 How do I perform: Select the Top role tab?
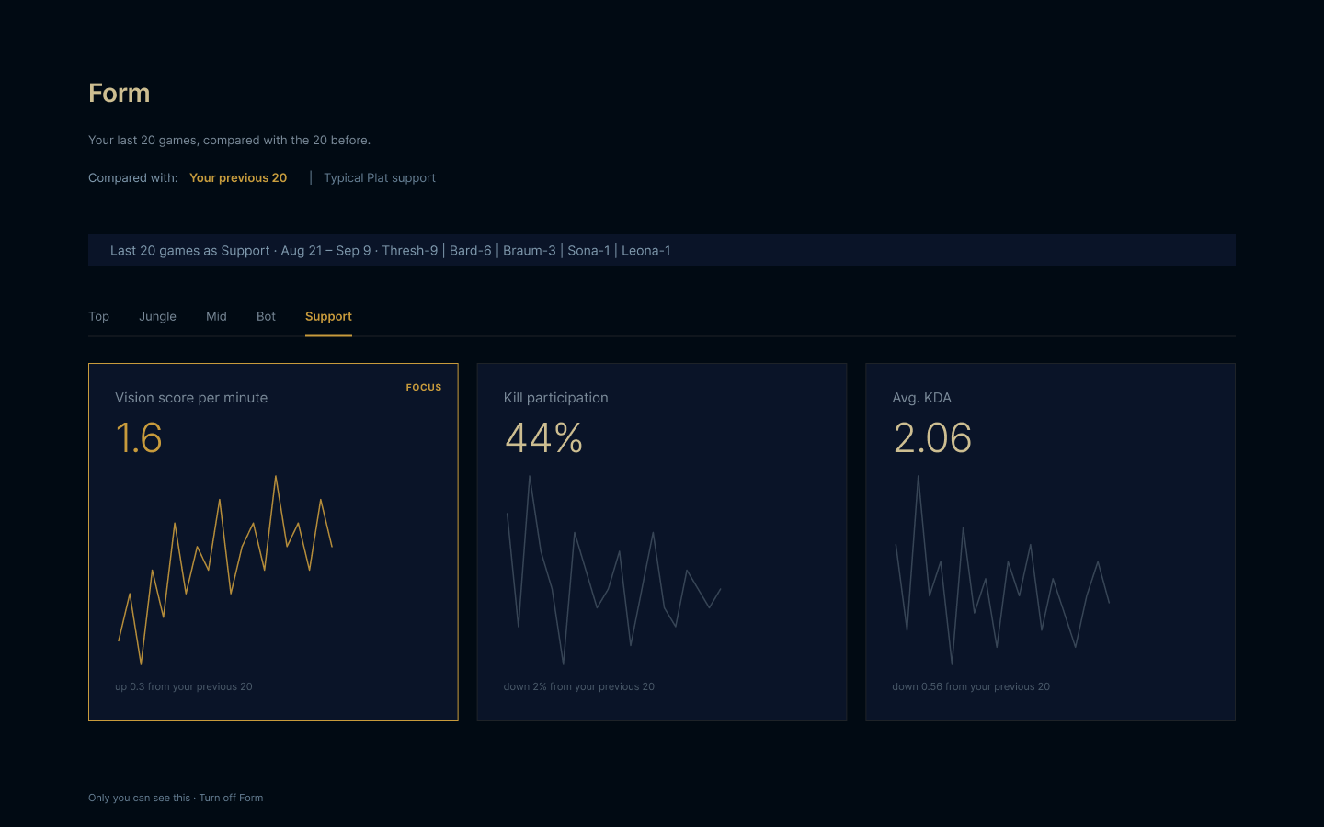click(98, 316)
